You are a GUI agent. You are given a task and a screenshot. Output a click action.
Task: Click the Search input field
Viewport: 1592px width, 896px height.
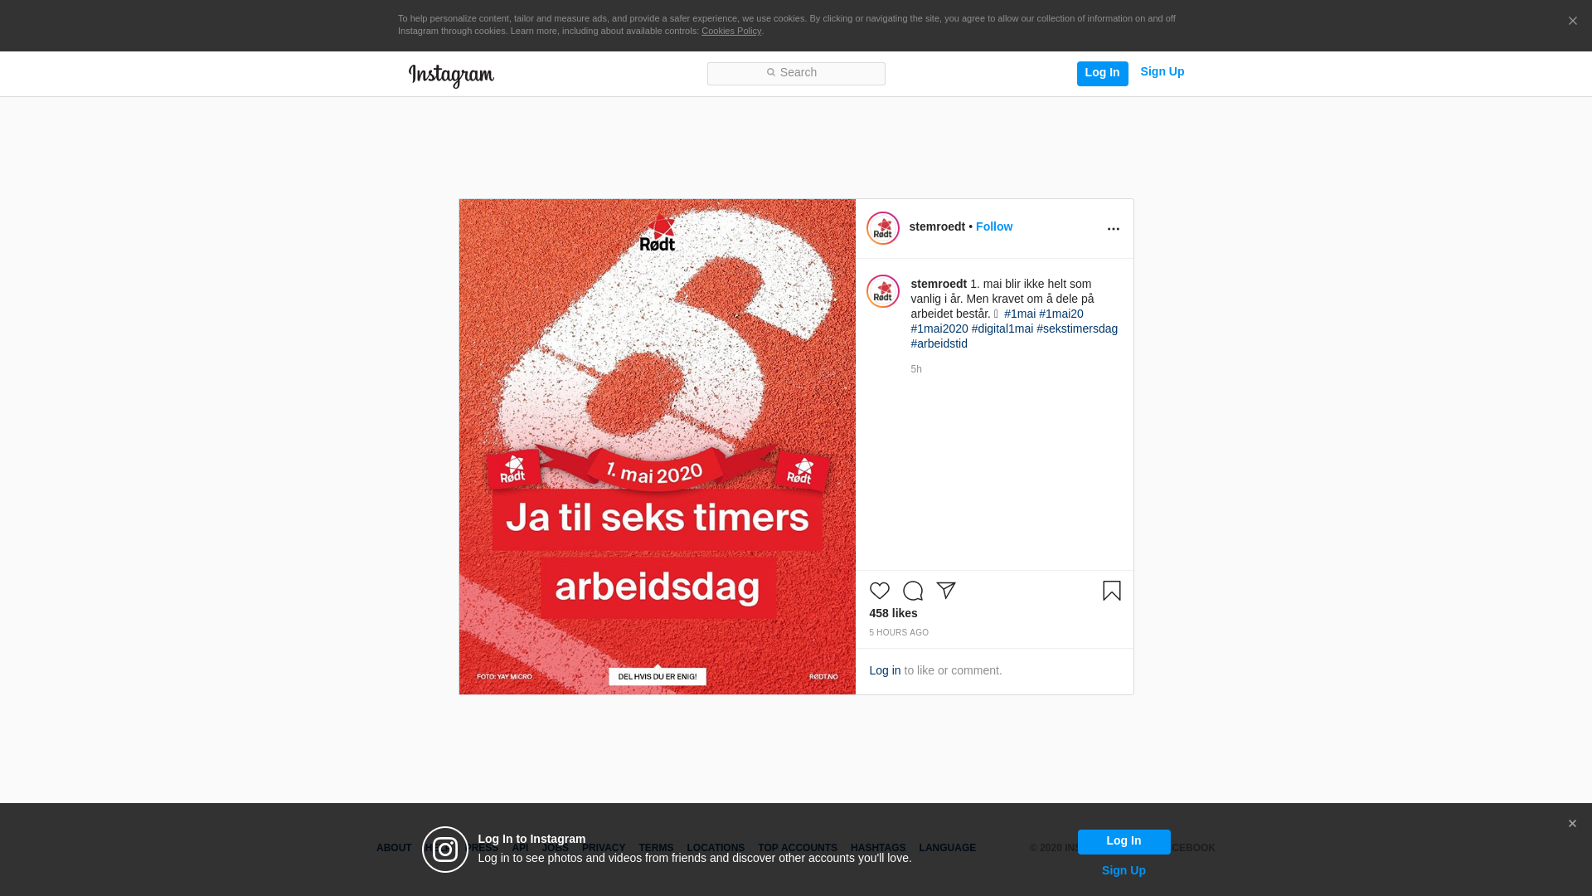[796, 74]
